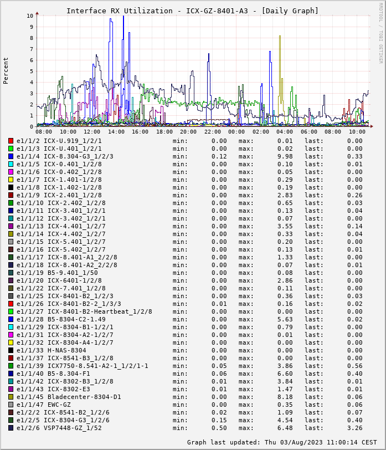
Task: Click the purple swatch for e1/1/13 ICX-4.401_1/2/7
Action: point(11,226)
